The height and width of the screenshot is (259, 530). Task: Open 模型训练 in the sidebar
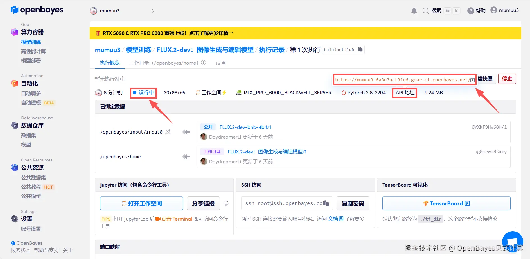[31, 42]
